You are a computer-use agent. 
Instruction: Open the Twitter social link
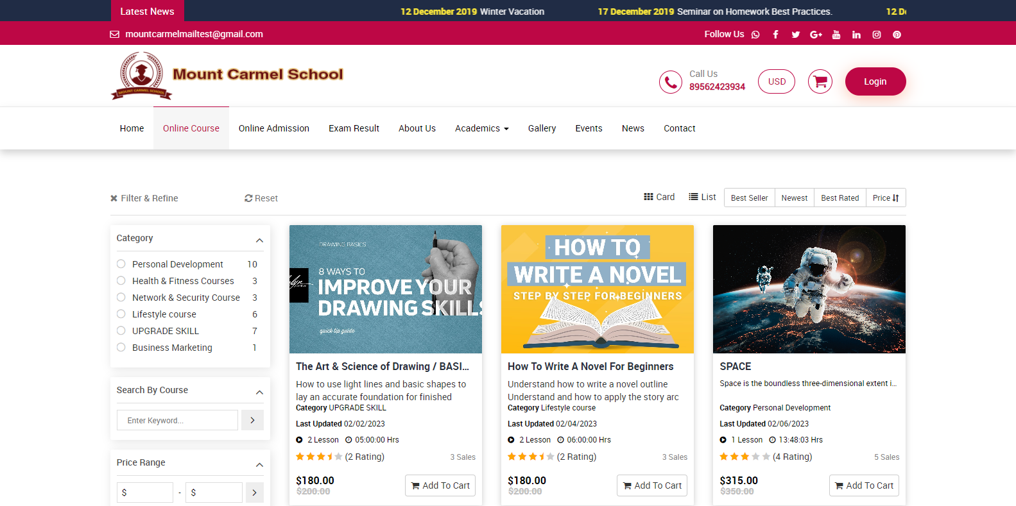point(795,35)
